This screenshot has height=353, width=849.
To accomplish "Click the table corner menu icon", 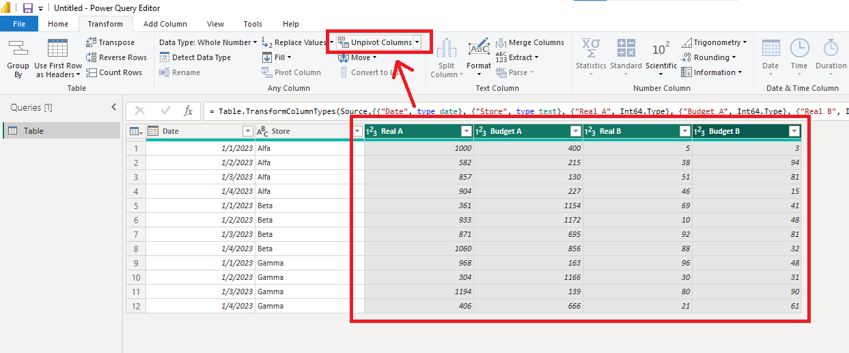I will 136,131.
